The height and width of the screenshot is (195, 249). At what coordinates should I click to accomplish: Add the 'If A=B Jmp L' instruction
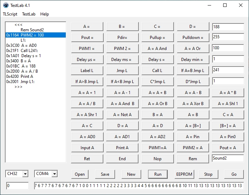tap(193, 71)
